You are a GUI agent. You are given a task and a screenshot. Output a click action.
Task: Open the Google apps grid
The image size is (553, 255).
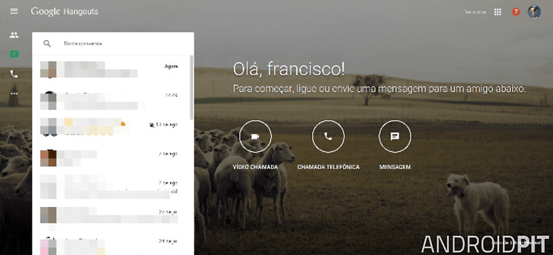(x=498, y=12)
